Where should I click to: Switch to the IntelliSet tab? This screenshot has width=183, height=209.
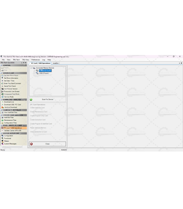[x=56, y=63]
